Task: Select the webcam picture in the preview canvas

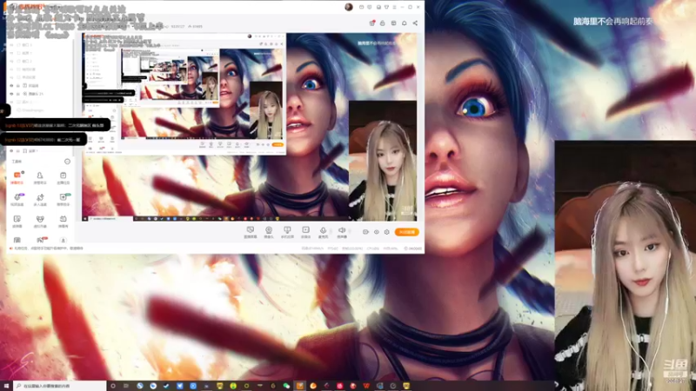Action: (x=383, y=161)
